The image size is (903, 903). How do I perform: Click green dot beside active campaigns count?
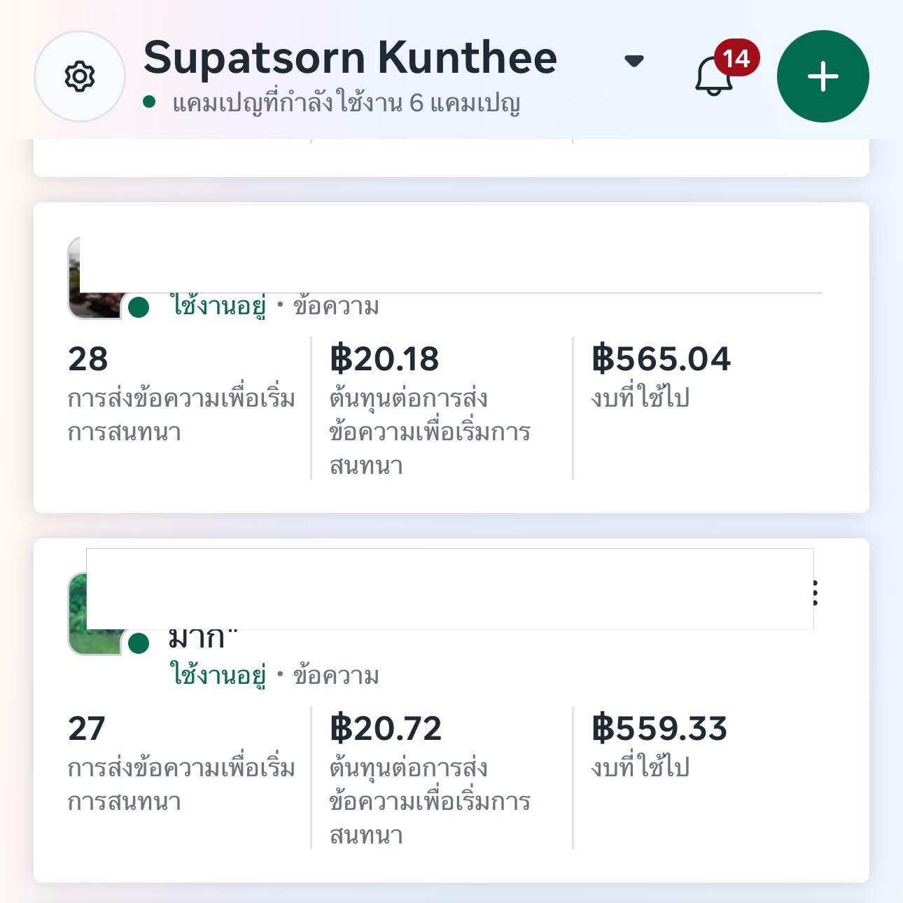[149, 102]
